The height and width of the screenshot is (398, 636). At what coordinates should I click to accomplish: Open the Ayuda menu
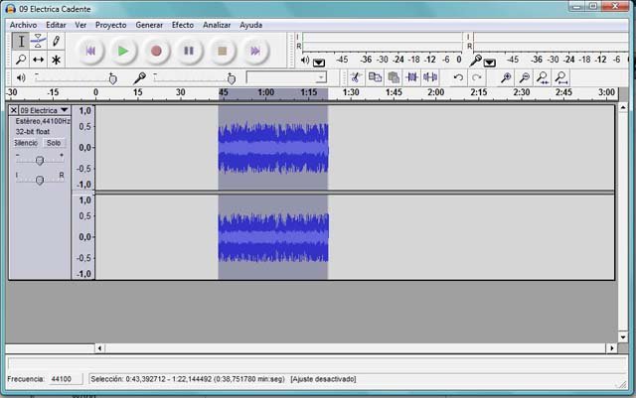point(250,25)
